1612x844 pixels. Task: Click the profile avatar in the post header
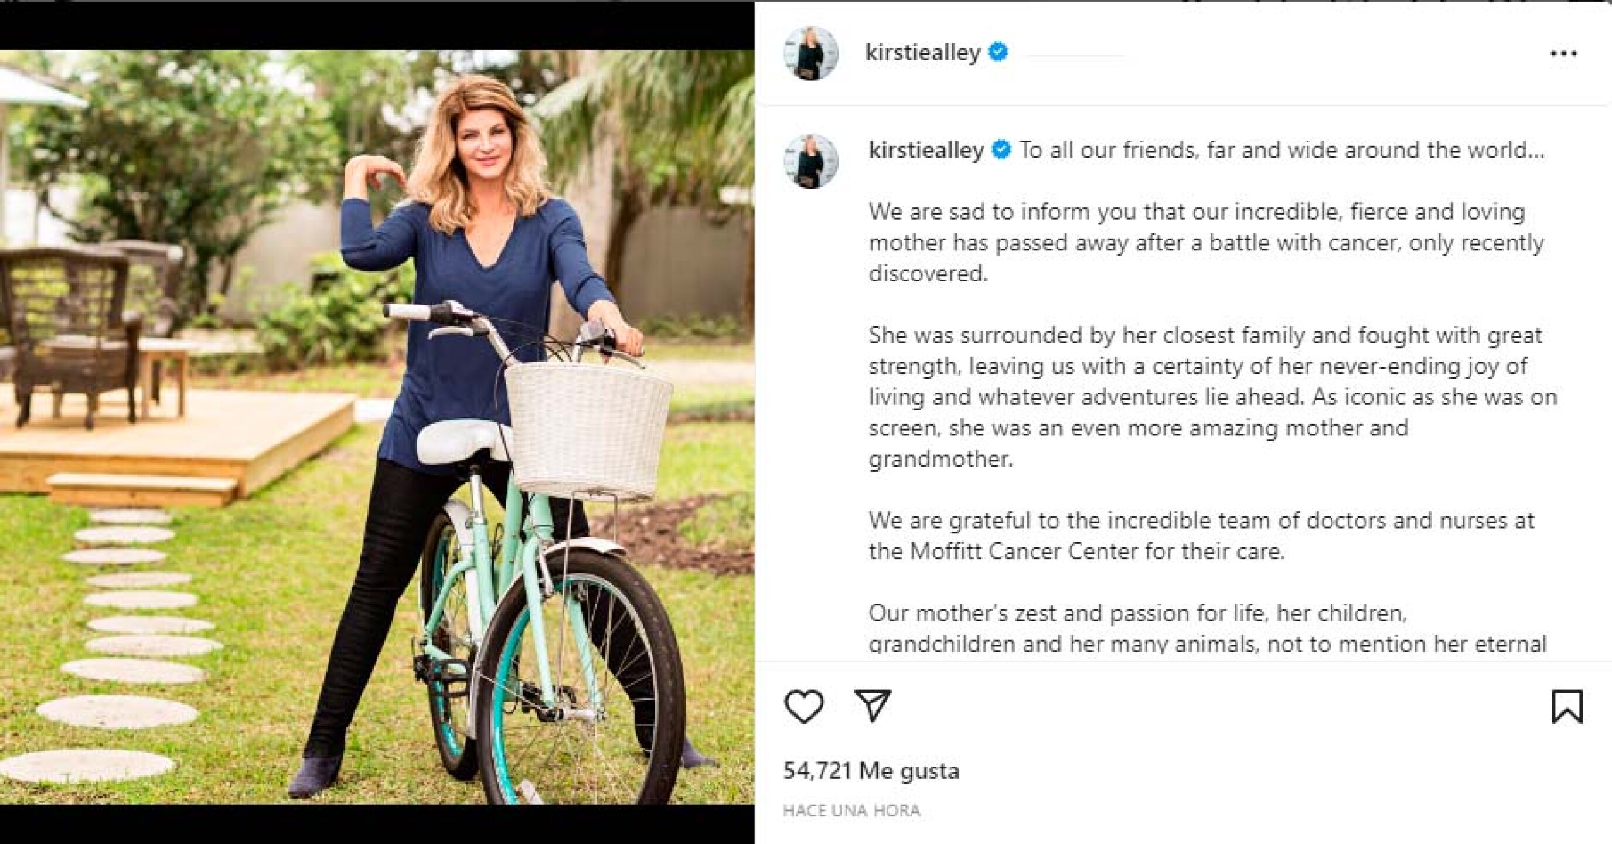point(811,53)
